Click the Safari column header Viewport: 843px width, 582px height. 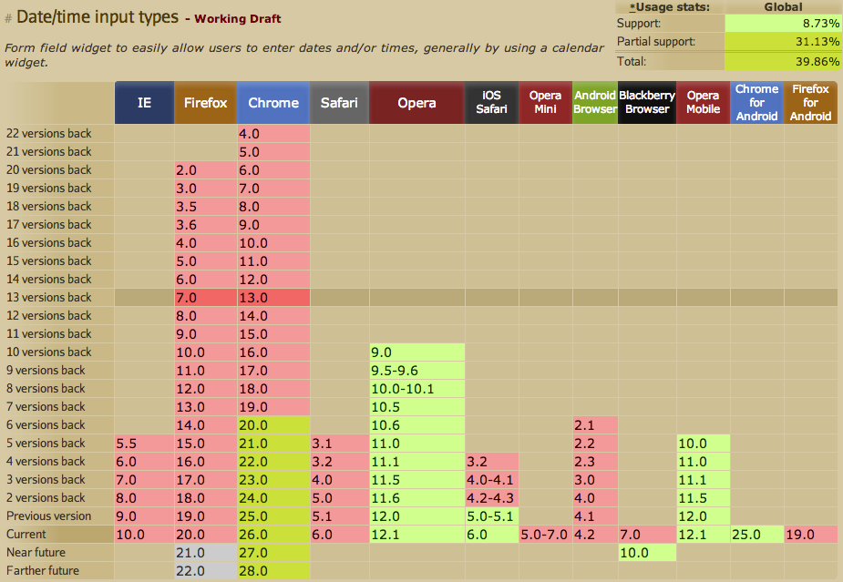pos(339,103)
